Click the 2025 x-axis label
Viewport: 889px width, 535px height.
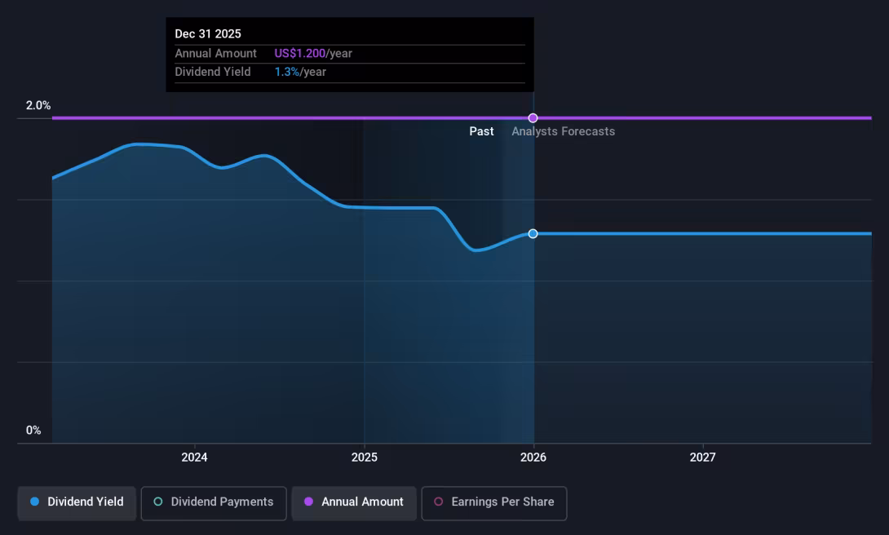(364, 458)
